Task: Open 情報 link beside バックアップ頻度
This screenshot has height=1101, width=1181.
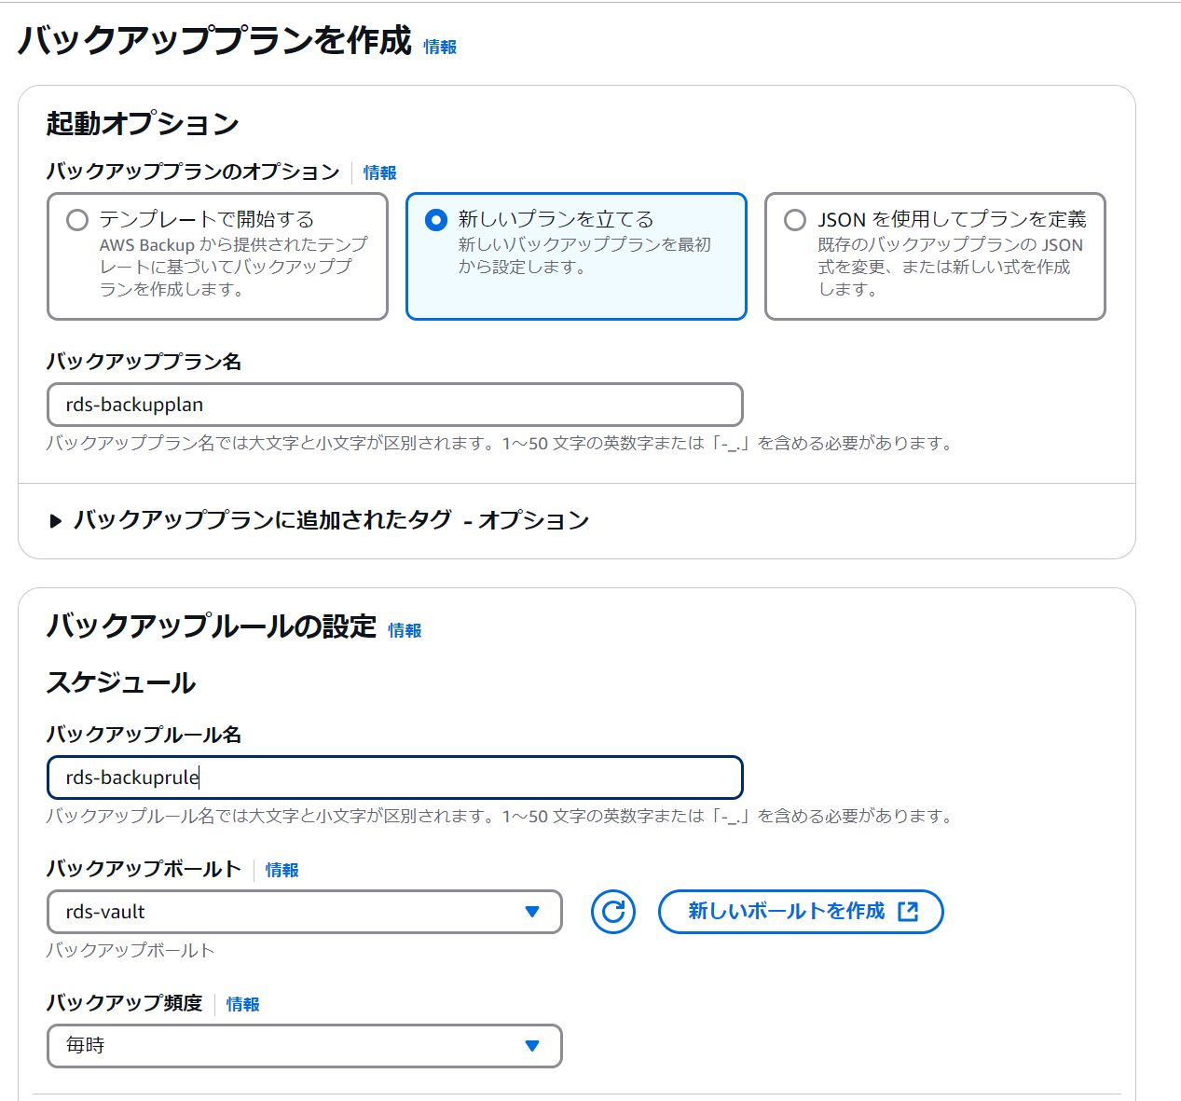Action: (242, 1004)
